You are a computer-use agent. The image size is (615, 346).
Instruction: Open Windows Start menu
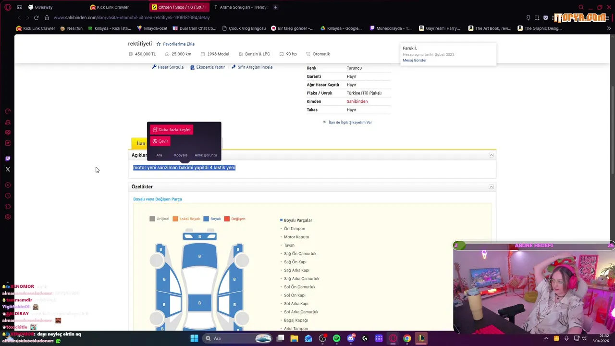click(194, 338)
